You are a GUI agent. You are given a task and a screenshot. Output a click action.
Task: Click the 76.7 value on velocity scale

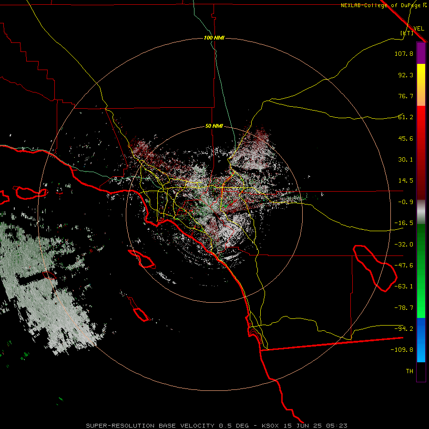click(x=406, y=96)
